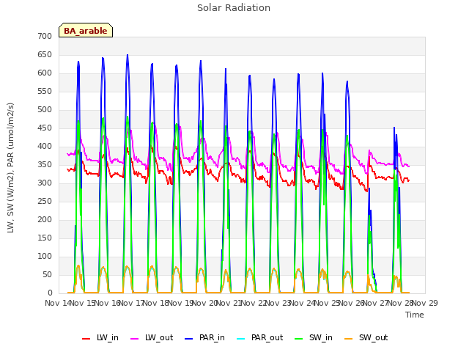
Task: Click the 100 y-axis tick label
Action: (45, 257)
